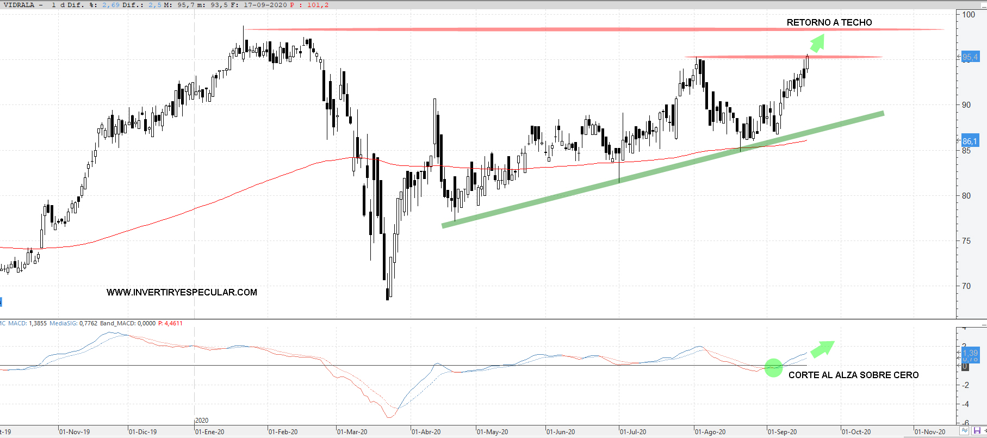Click the blue 86,1 moving average tag
The width and height of the screenshot is (987, 438).
point(970,141)
